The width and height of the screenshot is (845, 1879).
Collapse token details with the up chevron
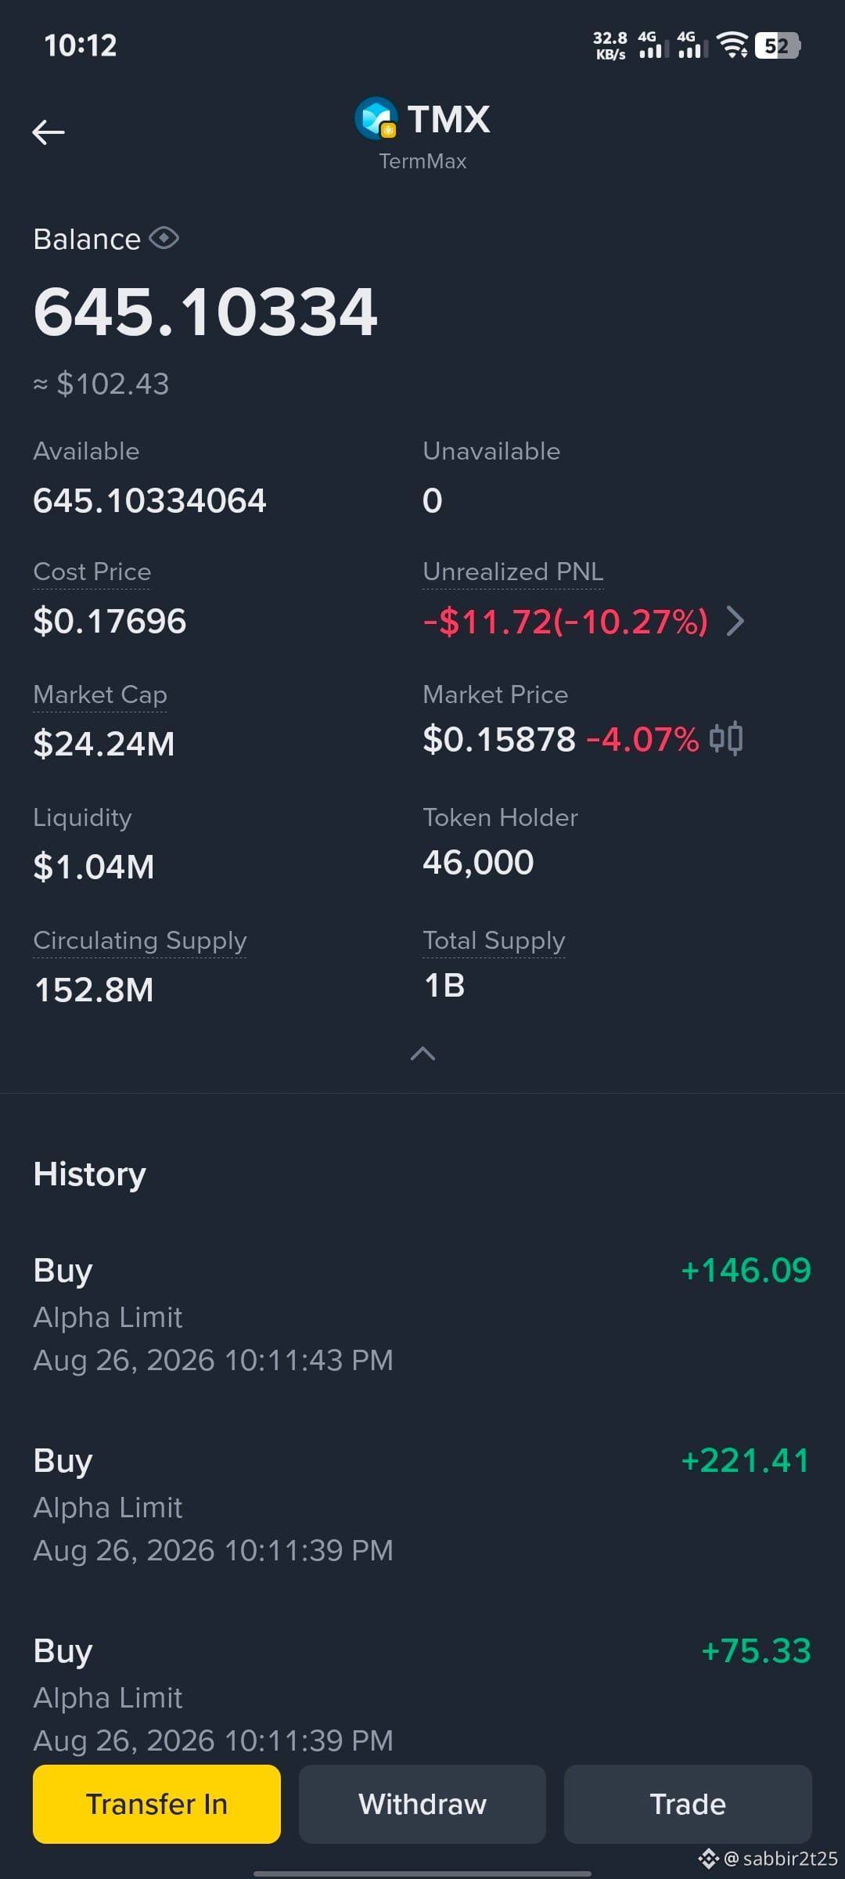click(422, 1054)
